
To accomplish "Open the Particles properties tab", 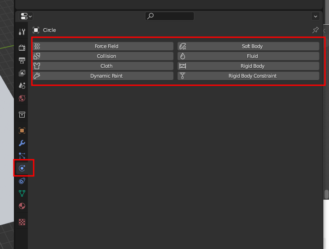I will click(22, 156).
